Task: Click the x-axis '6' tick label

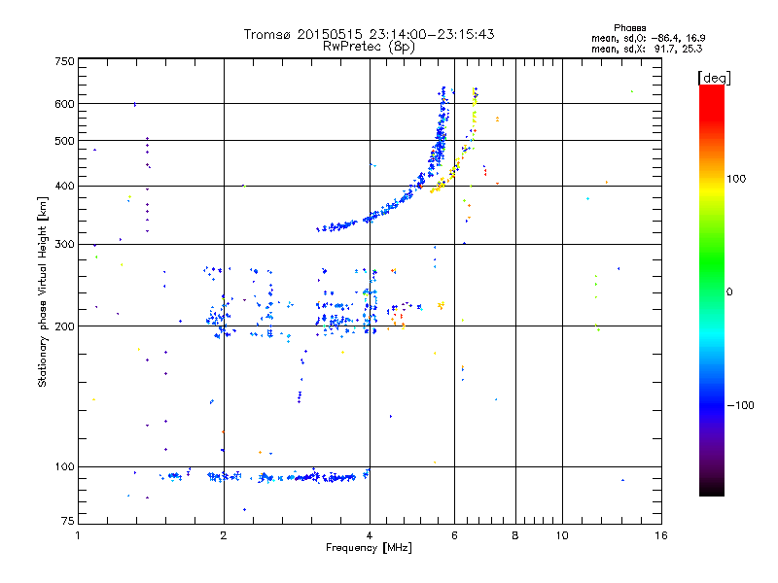Action: pos(454,535)
